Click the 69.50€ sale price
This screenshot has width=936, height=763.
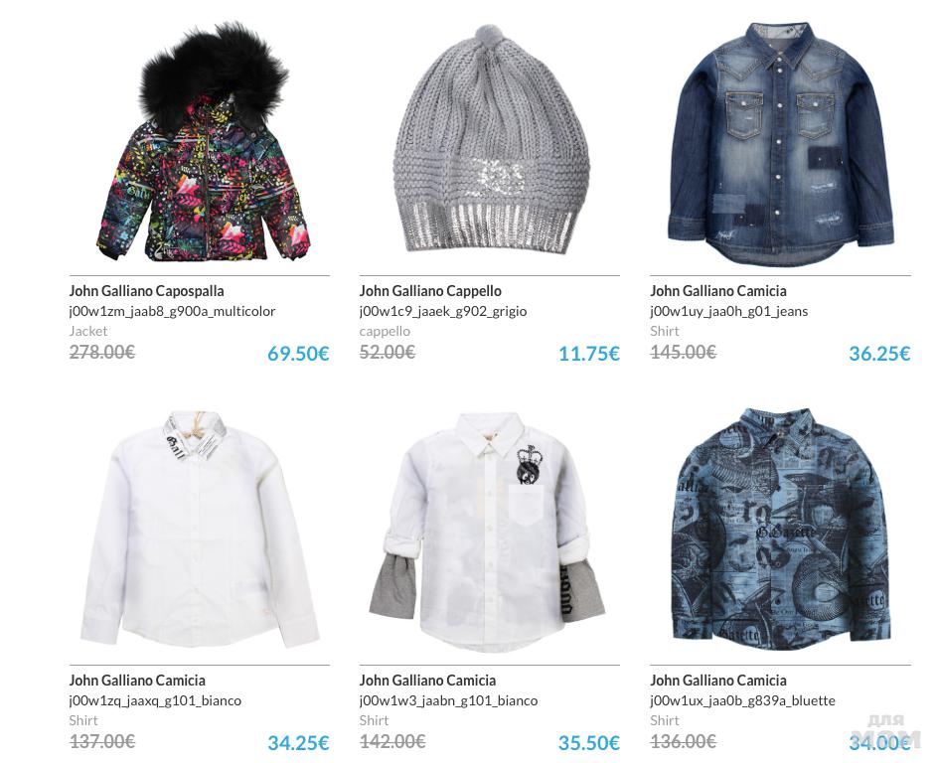click(298, 354)
